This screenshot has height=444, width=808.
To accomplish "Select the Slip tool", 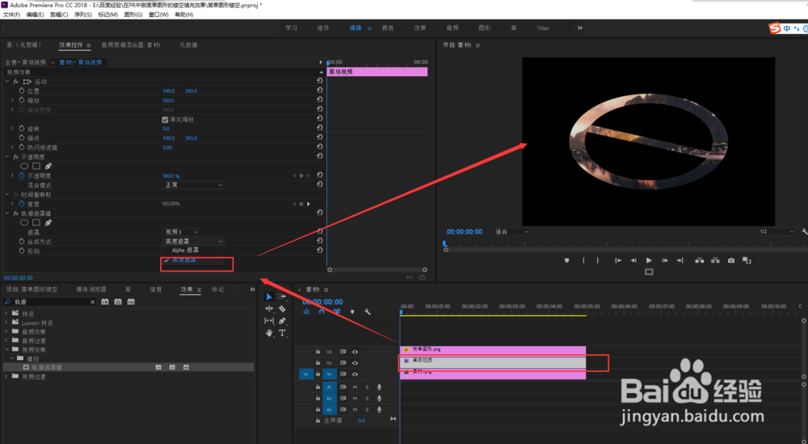I will [269, 320].
